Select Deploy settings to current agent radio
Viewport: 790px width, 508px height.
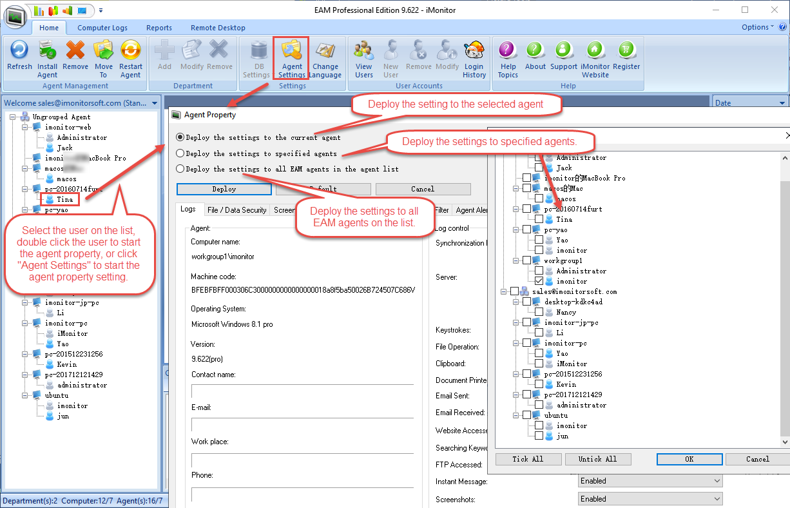[x=180, y=137]
